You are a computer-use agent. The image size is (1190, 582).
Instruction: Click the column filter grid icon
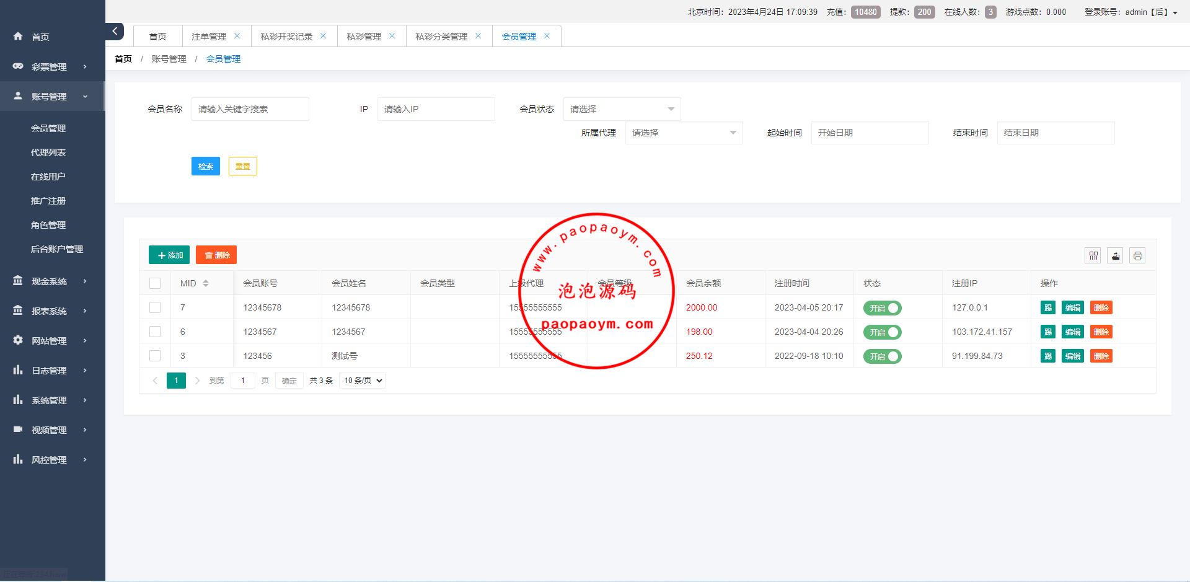click(1093, 255)
